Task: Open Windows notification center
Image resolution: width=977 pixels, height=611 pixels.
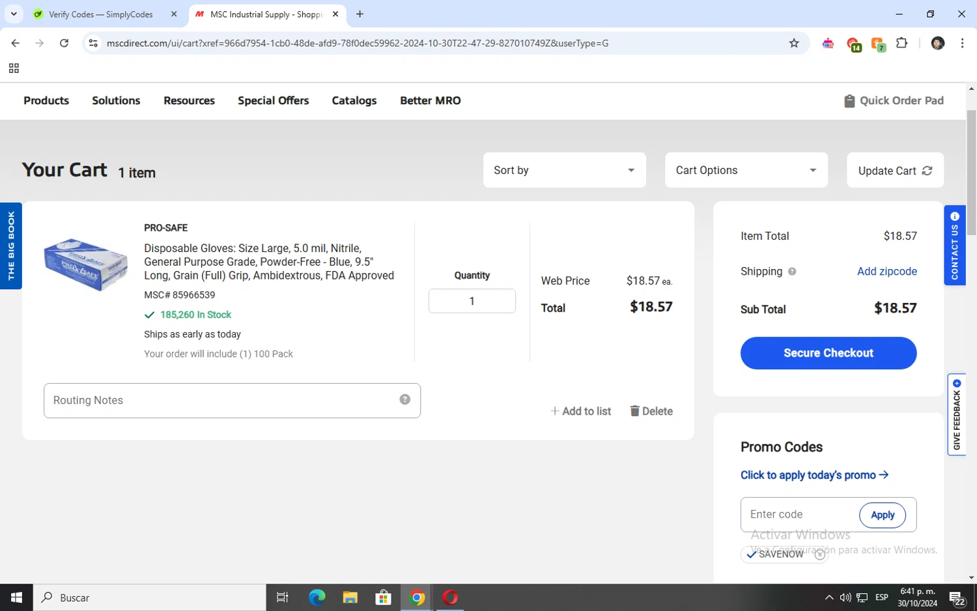Action: pos(957,598)
